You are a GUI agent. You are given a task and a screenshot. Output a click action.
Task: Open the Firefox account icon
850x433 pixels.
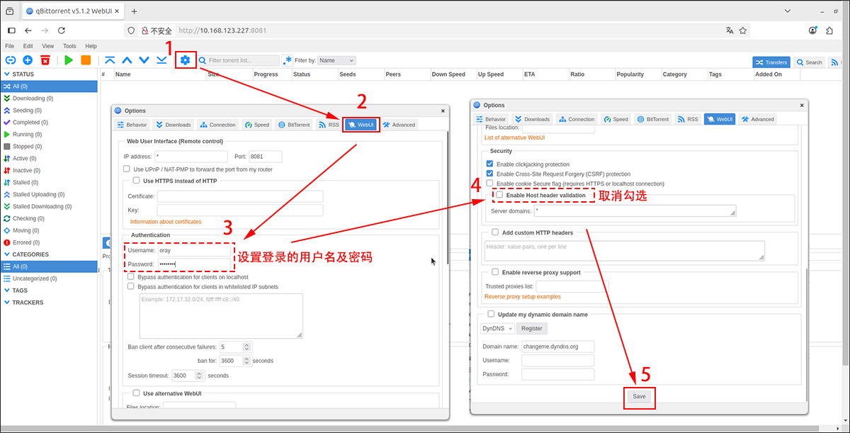(812, 30)
